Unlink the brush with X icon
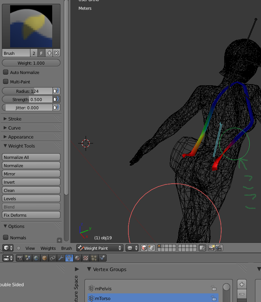This screenshot has width=261, height=302. [x=56, y=53]
